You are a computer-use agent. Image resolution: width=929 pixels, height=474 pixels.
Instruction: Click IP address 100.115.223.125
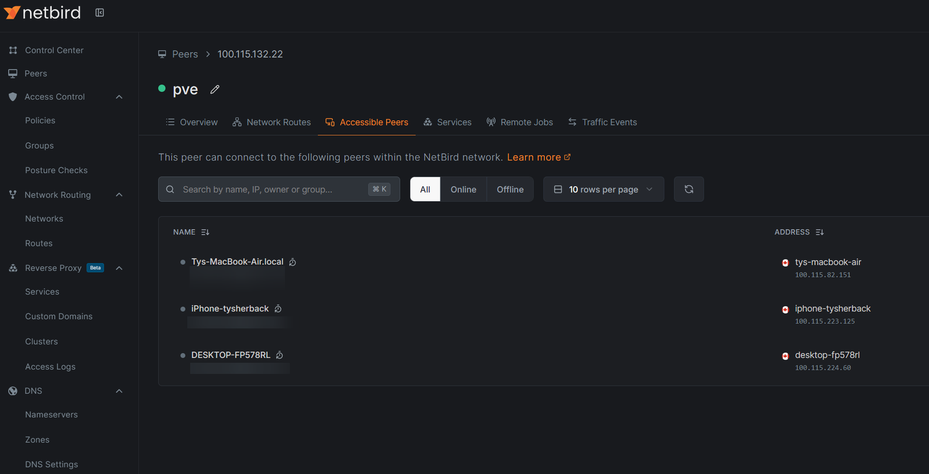click(825, 321)
